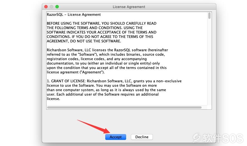This screenshot has height=146, width=247.
Task: Accept the RazorSQL license agreement
Action: [116, 137]
